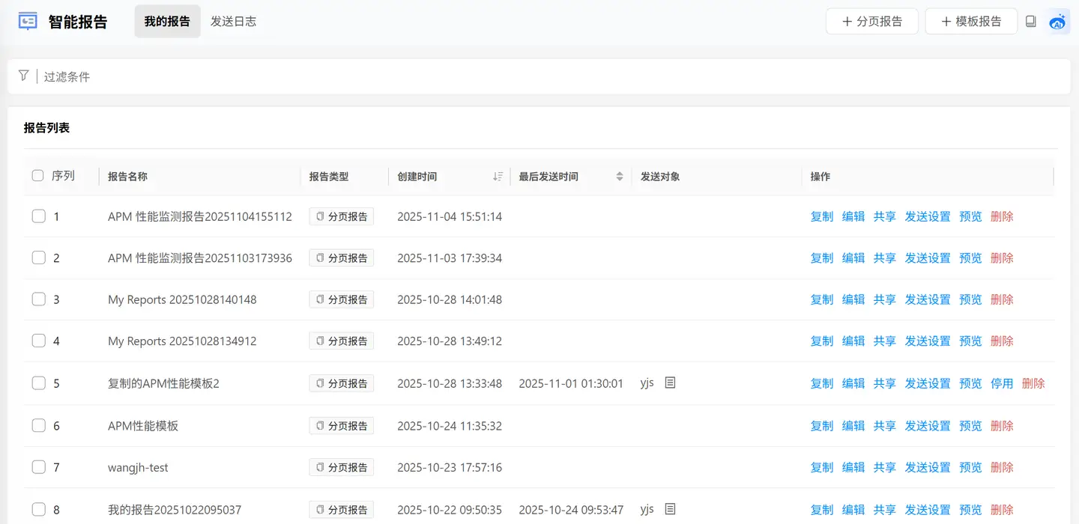Sort by 创建时间 column sort icon
The image size is (1079, 524).
point(498,177)
